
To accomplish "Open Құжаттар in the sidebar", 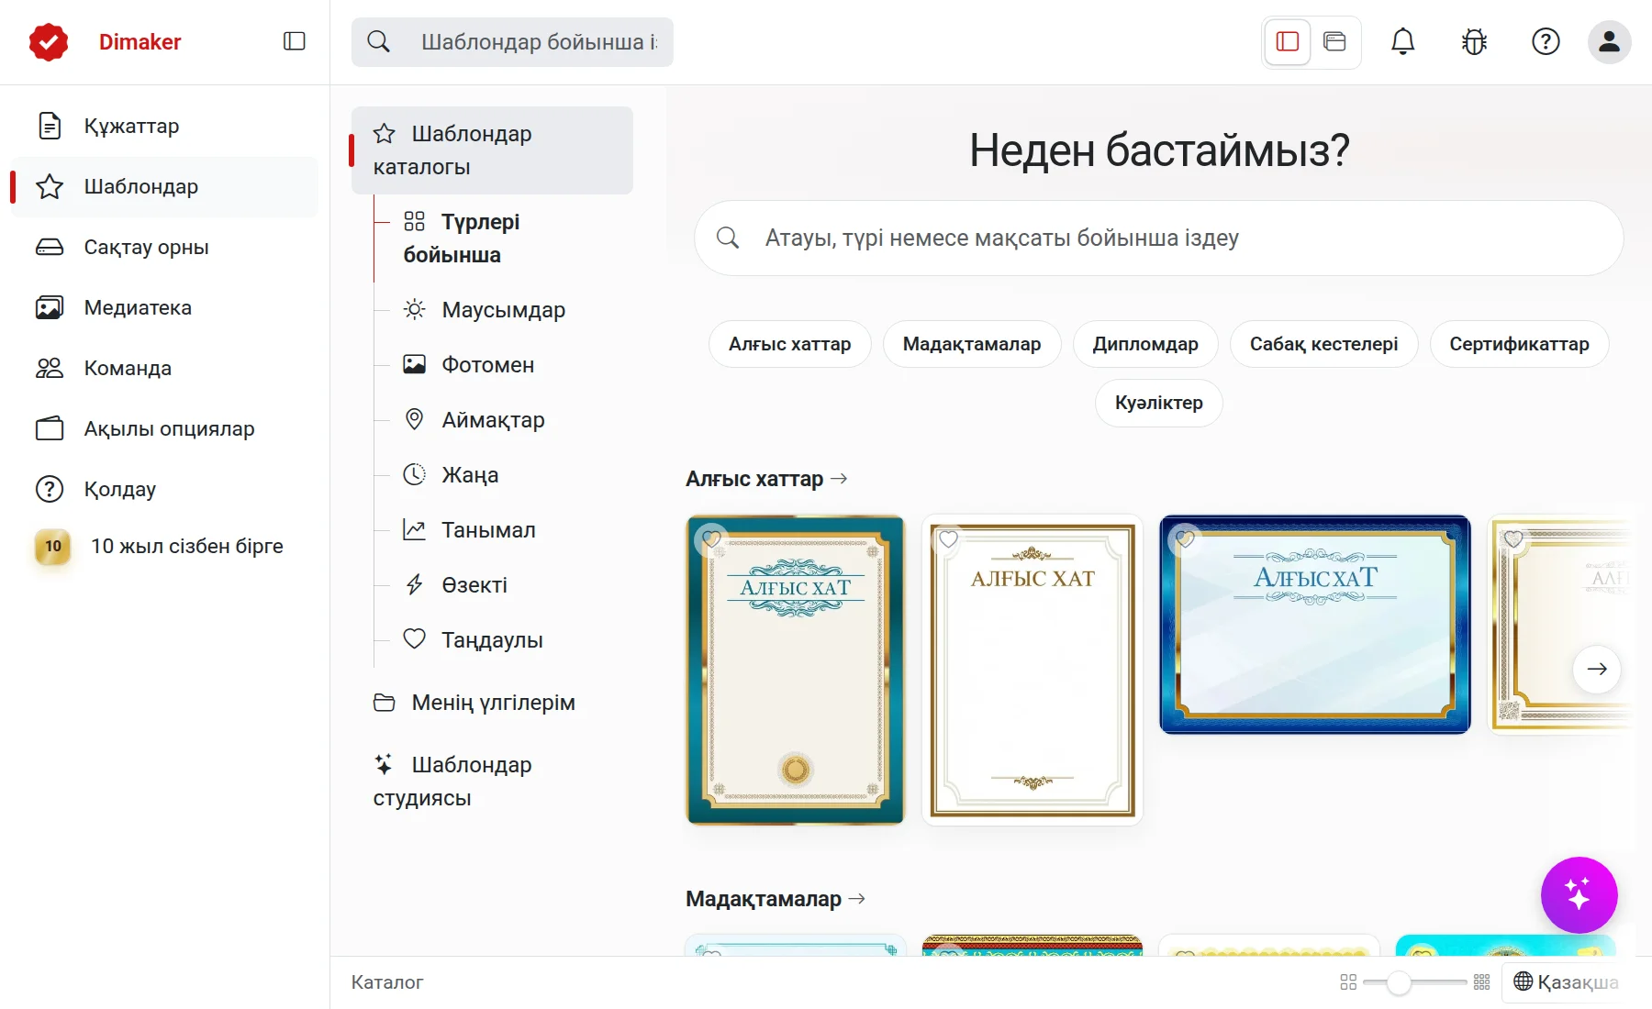I will pos(165,126).
